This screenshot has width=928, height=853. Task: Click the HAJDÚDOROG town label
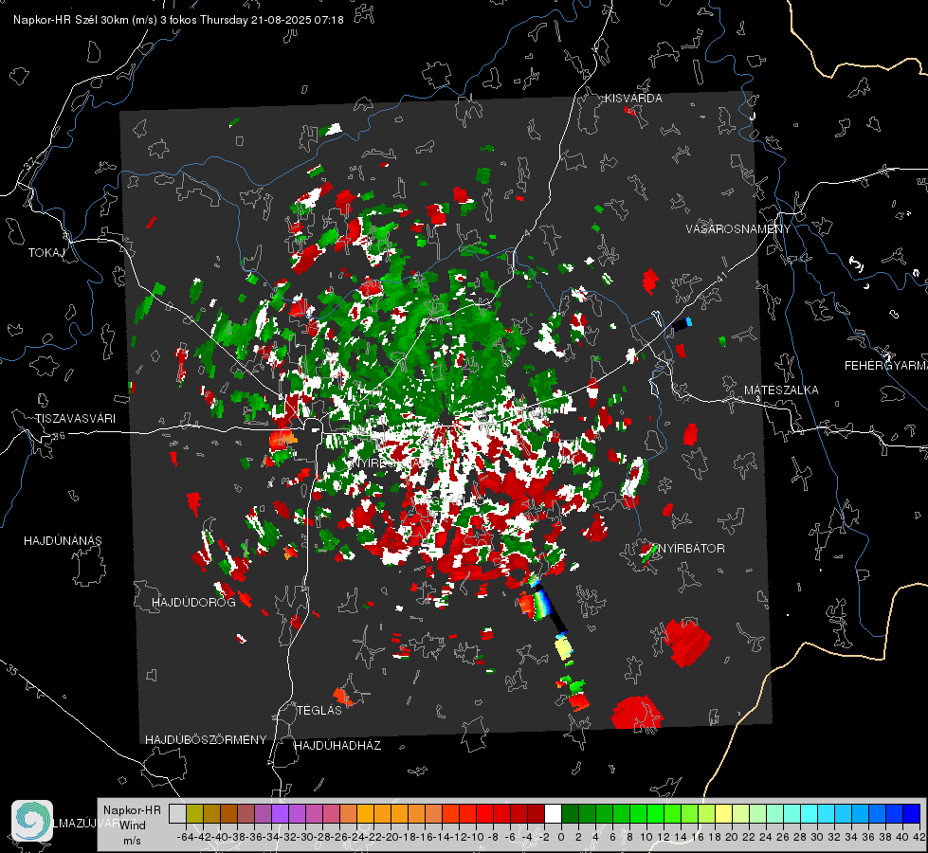tap(193, 603)
